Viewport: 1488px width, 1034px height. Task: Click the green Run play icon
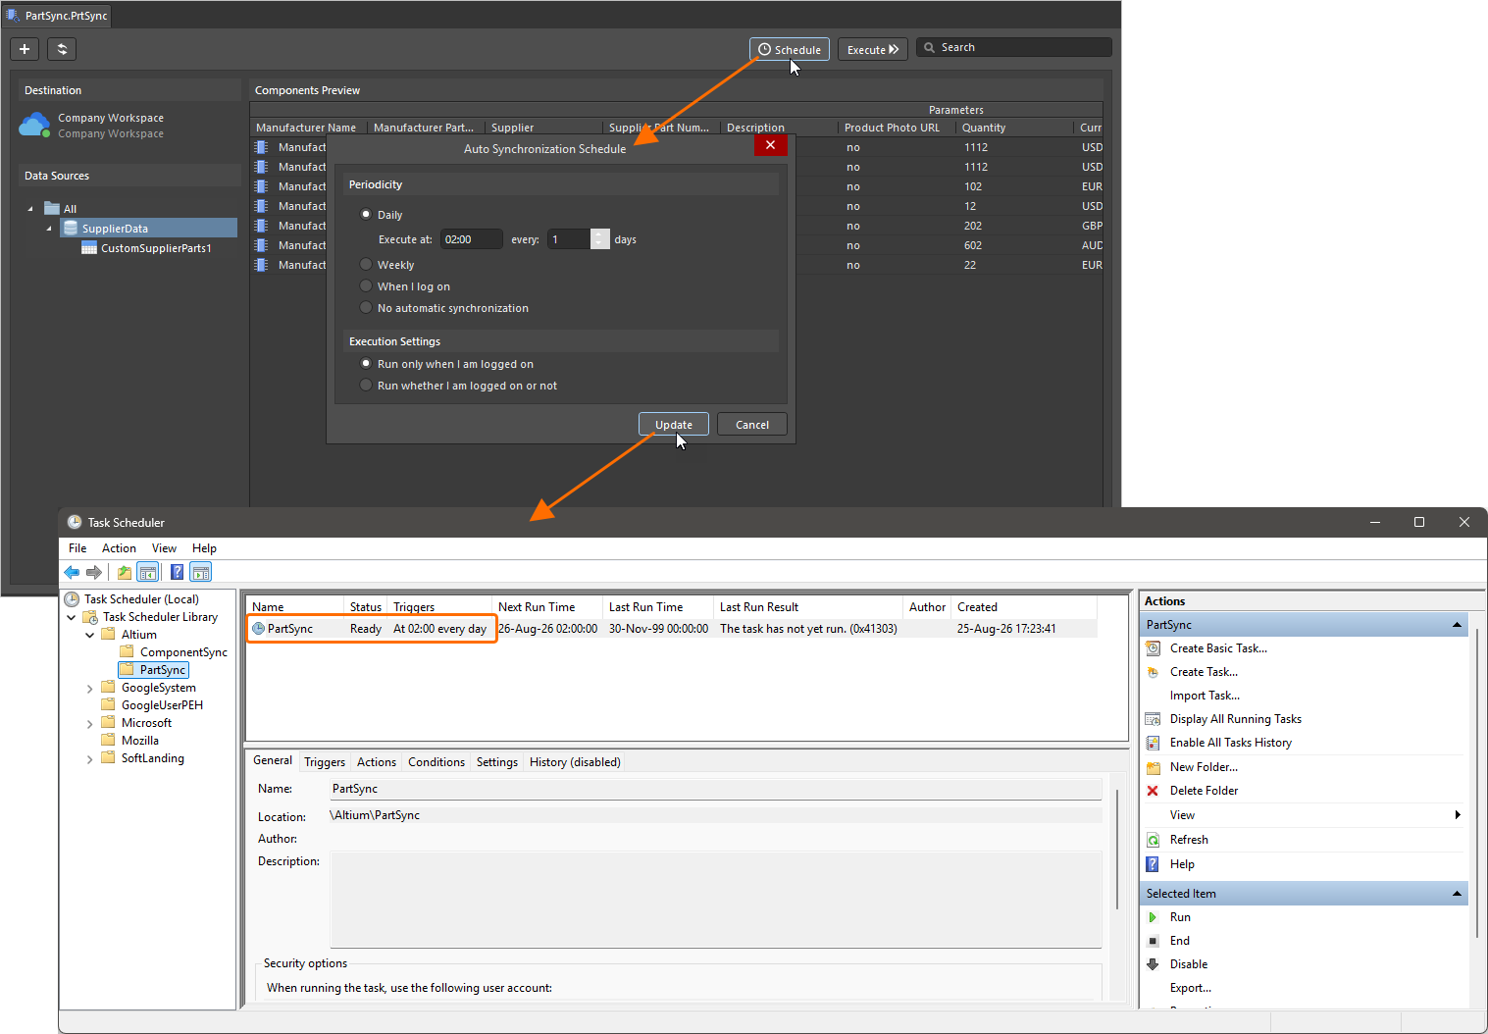coord(1154,917)
